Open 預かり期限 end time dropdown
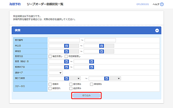Screen dimensions: 173x108 [115, 78]
